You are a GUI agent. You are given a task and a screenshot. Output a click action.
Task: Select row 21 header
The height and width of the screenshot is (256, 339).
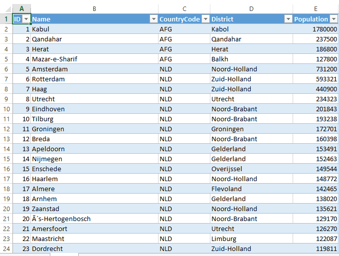pos(6,219)
